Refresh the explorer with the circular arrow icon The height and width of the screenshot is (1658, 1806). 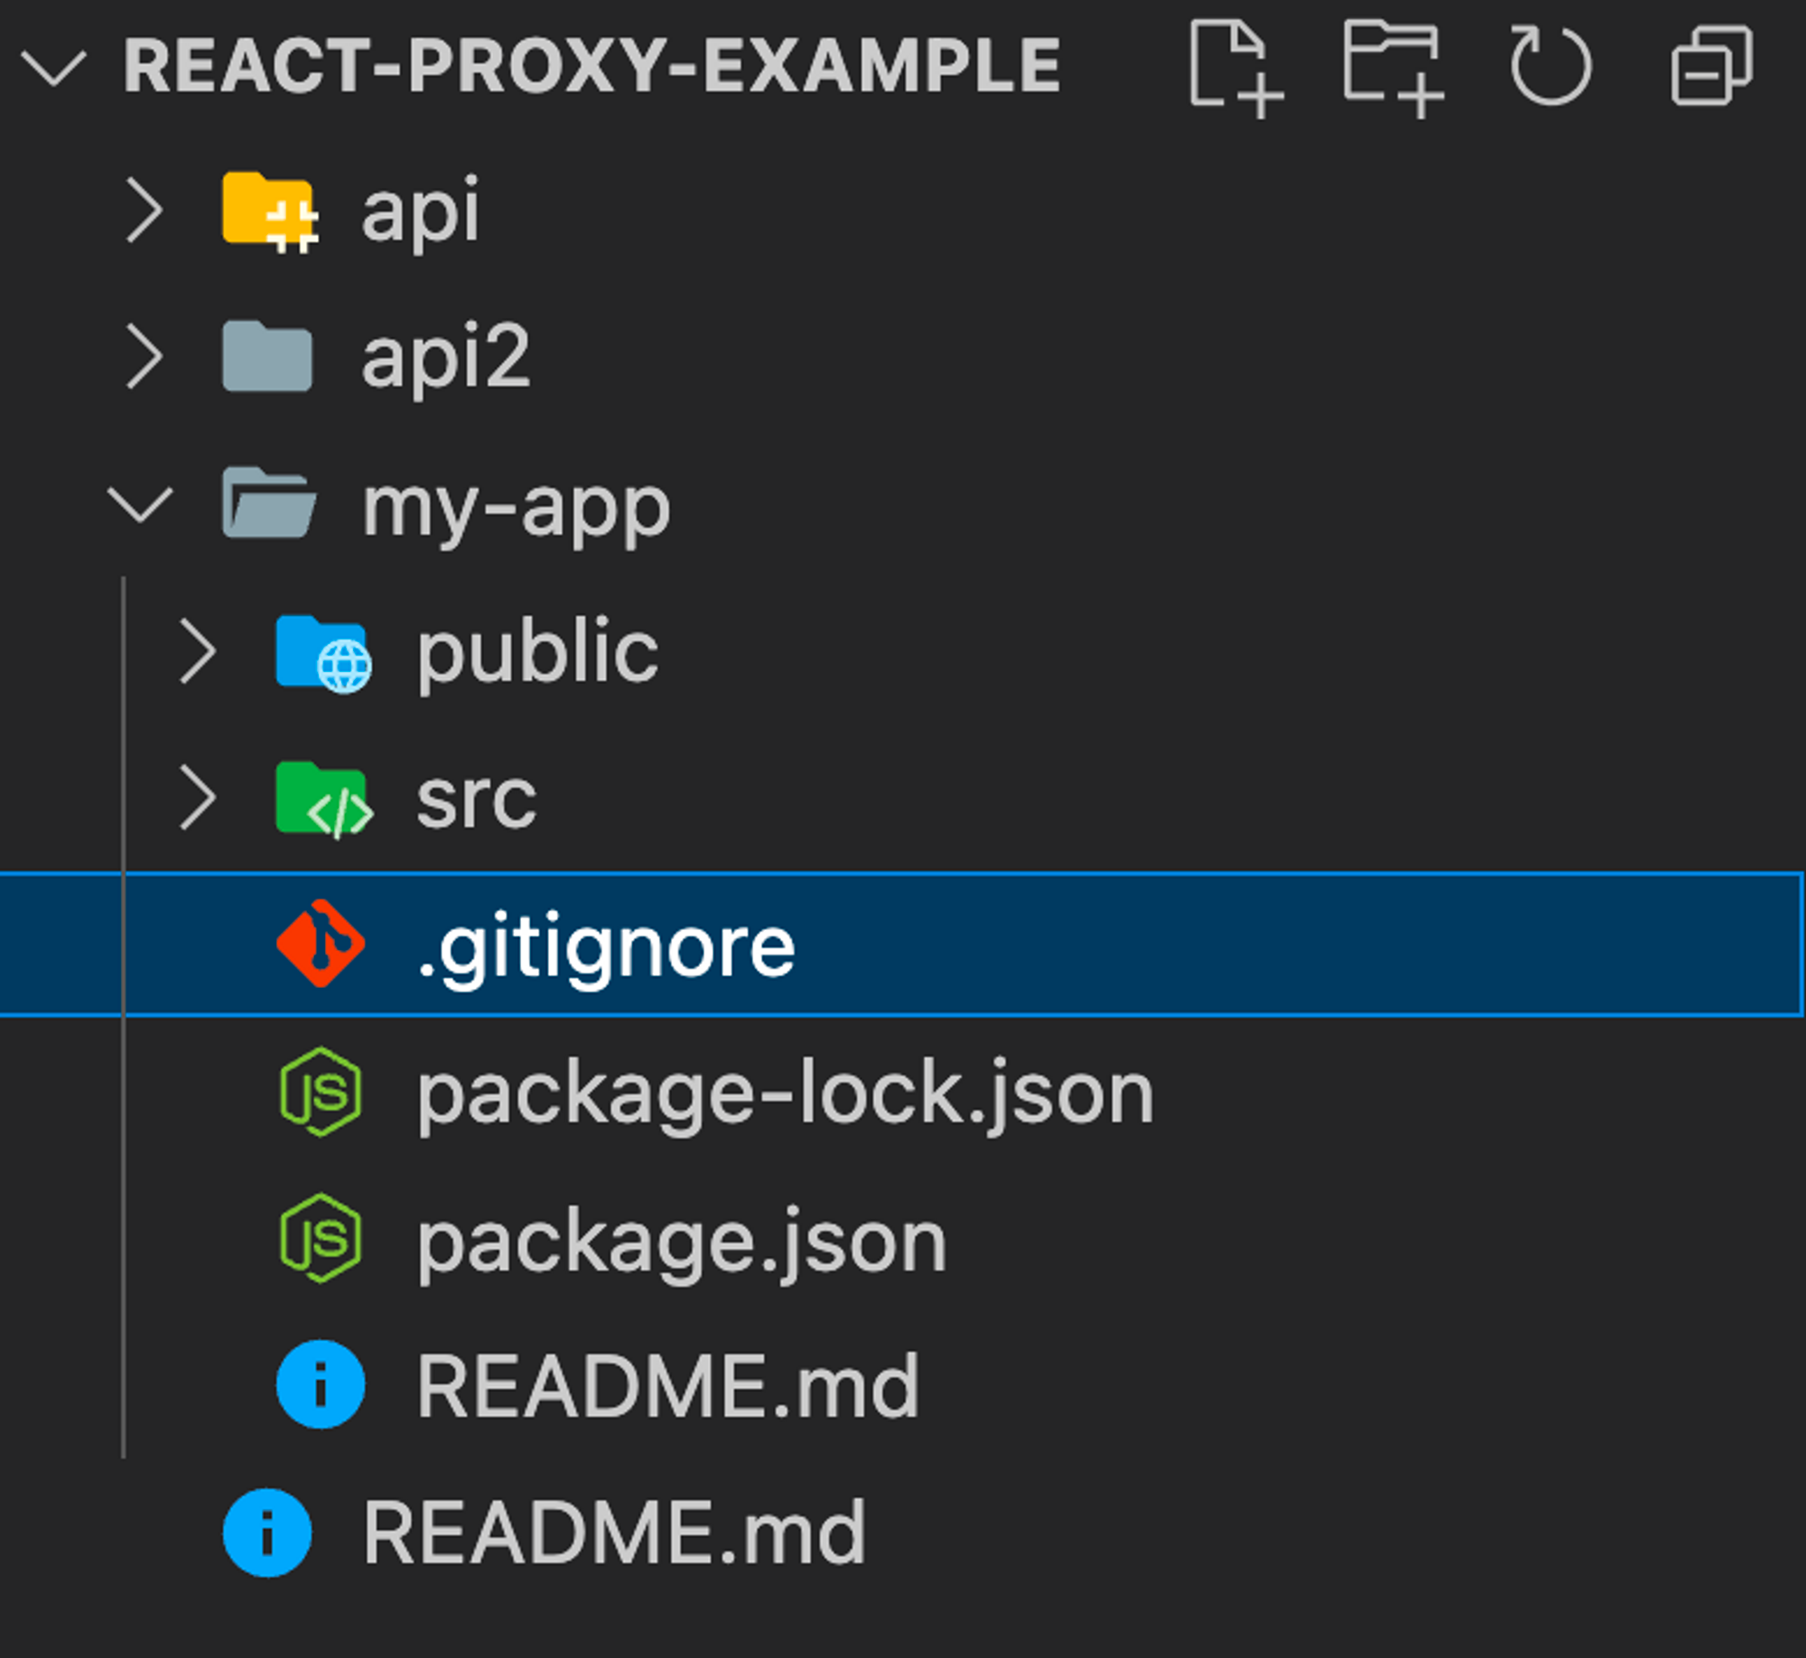pyautogui.click(x=1550, y=67)
